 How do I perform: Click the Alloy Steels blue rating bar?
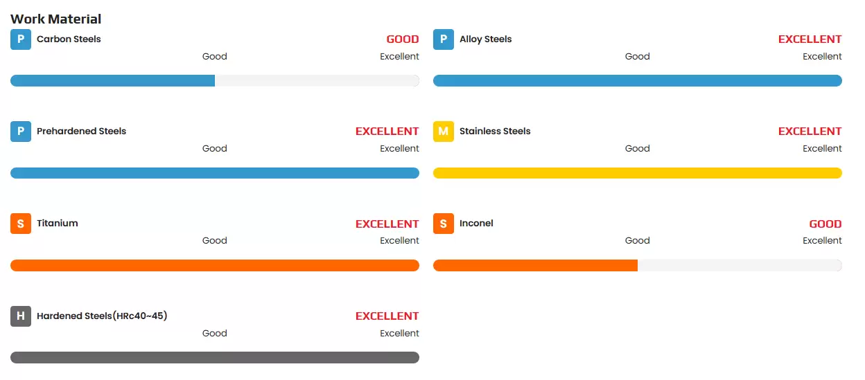[x=637, y=81]
